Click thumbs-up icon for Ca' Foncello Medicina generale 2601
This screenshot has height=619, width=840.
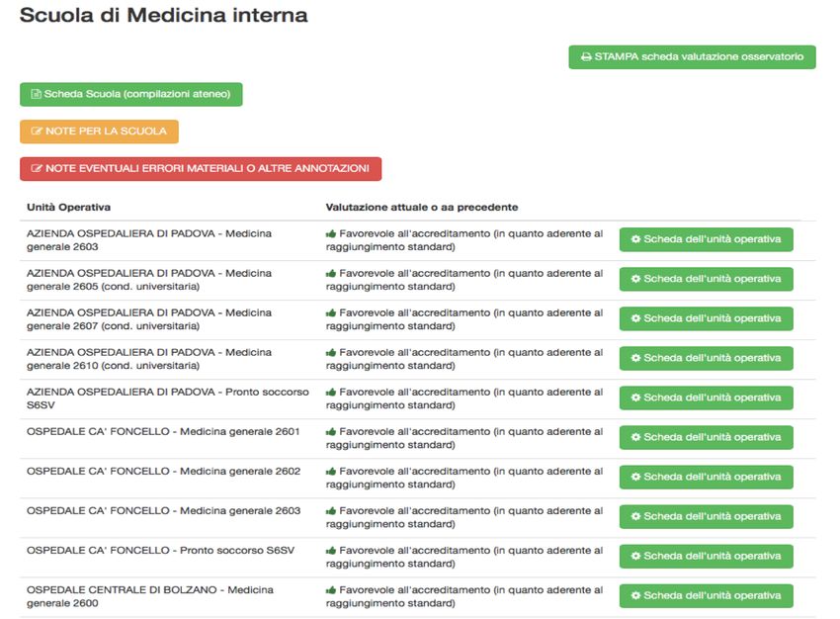click(330, 431)
